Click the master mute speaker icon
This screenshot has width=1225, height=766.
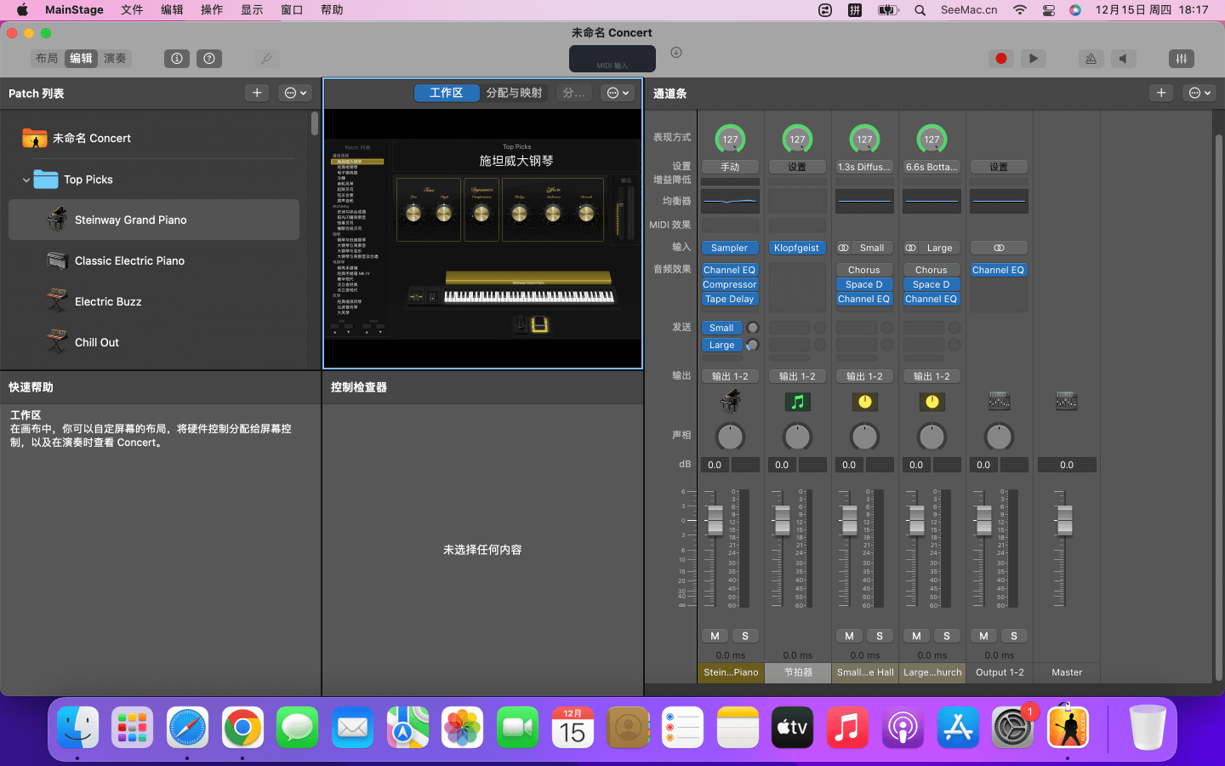1123,59
